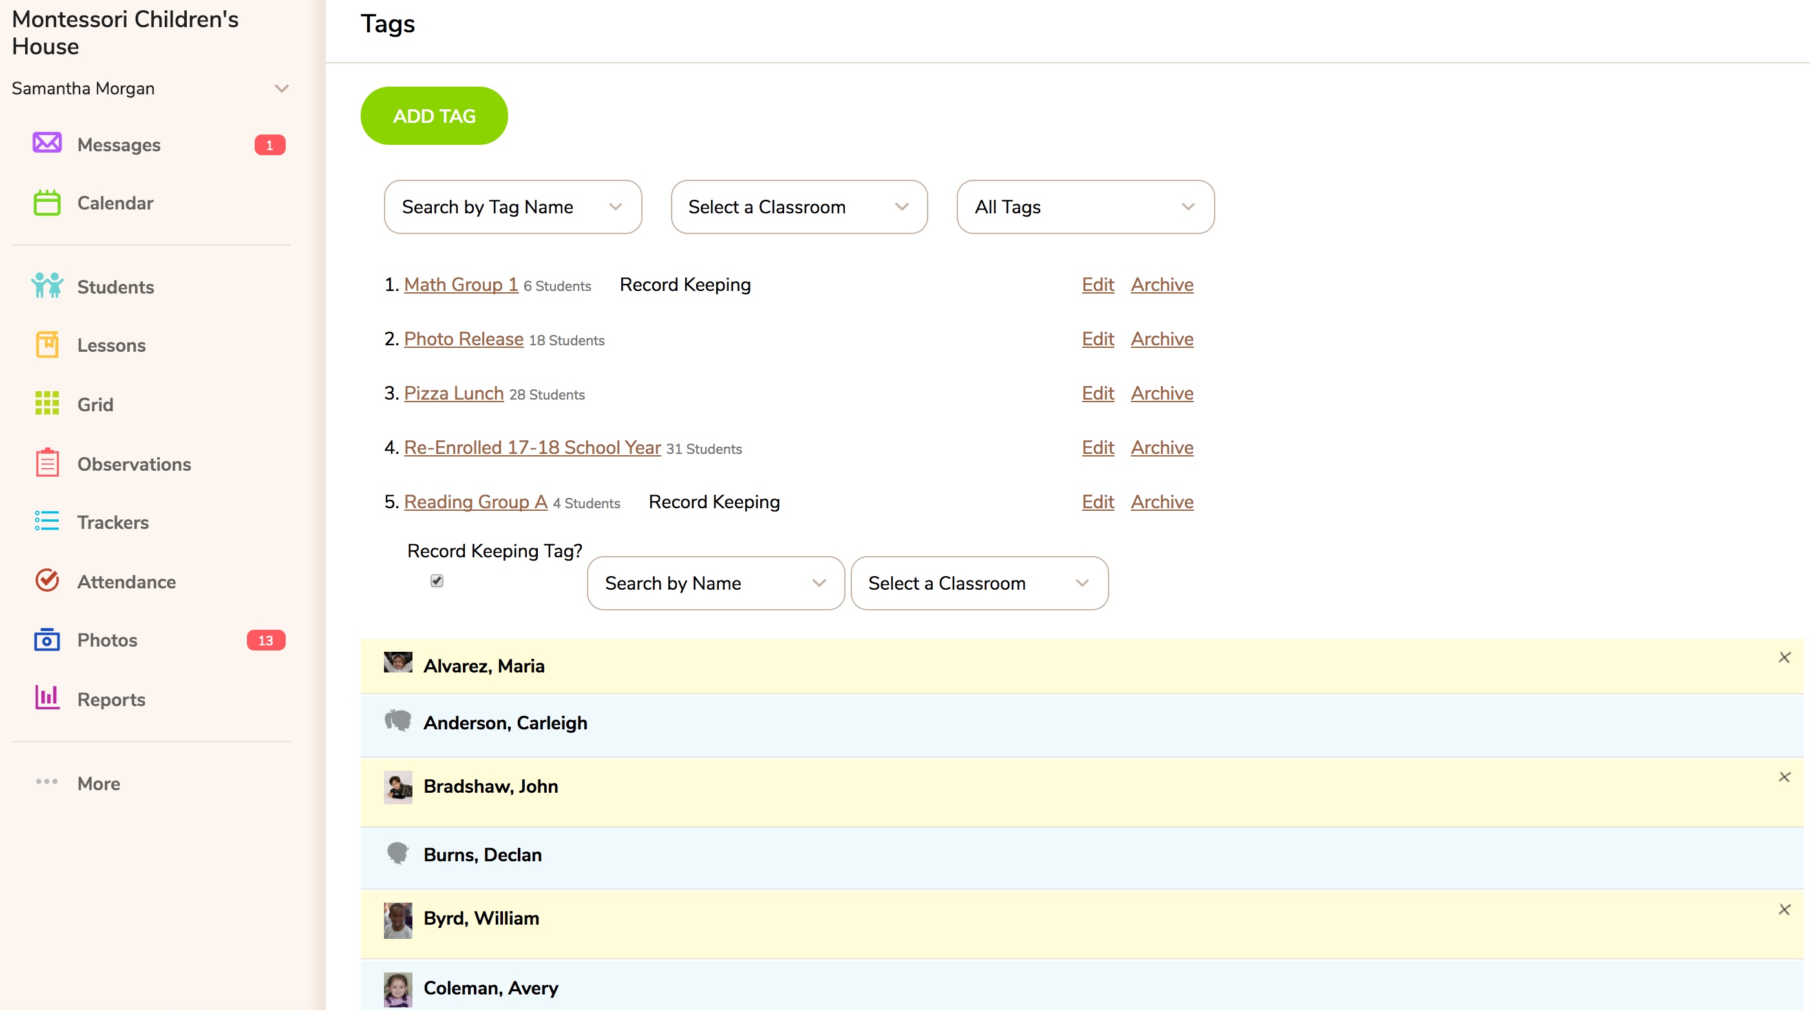Image resolution: width=1810 pixels, height=1010 pixels.
Task: Toggle the Record Keeping Tag checkbox
Action: click(437, 581)
